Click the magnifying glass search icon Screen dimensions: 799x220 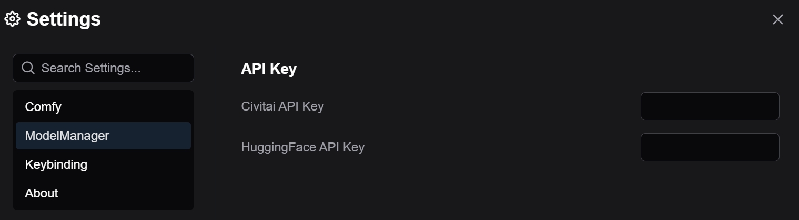pos(28,68)
